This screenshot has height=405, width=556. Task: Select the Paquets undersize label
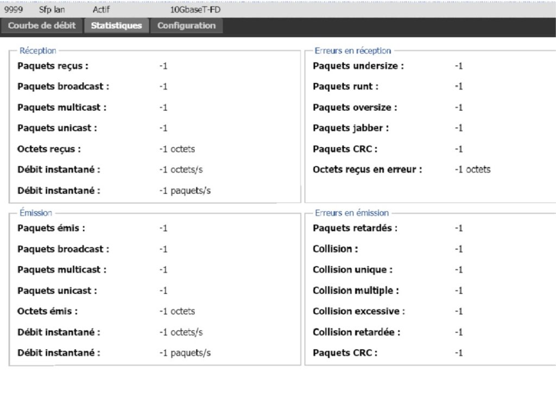(x=358, y=66)
